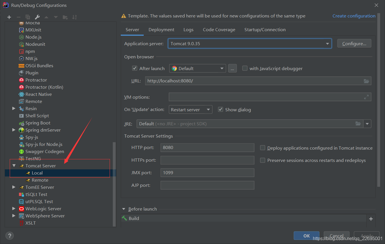This screenshot has height=244, width=385.
Task: Click the OK button
Action: pyautogui.click(x=307, y=236)
